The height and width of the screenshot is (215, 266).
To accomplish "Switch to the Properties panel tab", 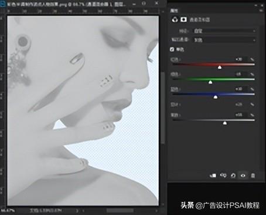I will tap(174, 11).
